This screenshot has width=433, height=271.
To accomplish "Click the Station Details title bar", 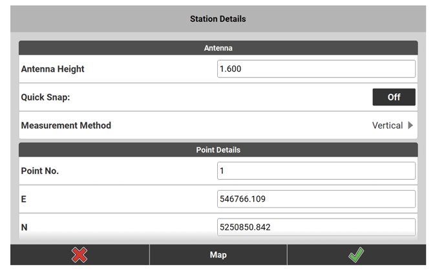I will [218, 19].
